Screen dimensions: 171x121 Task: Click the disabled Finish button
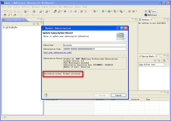[x=102, y=95]
